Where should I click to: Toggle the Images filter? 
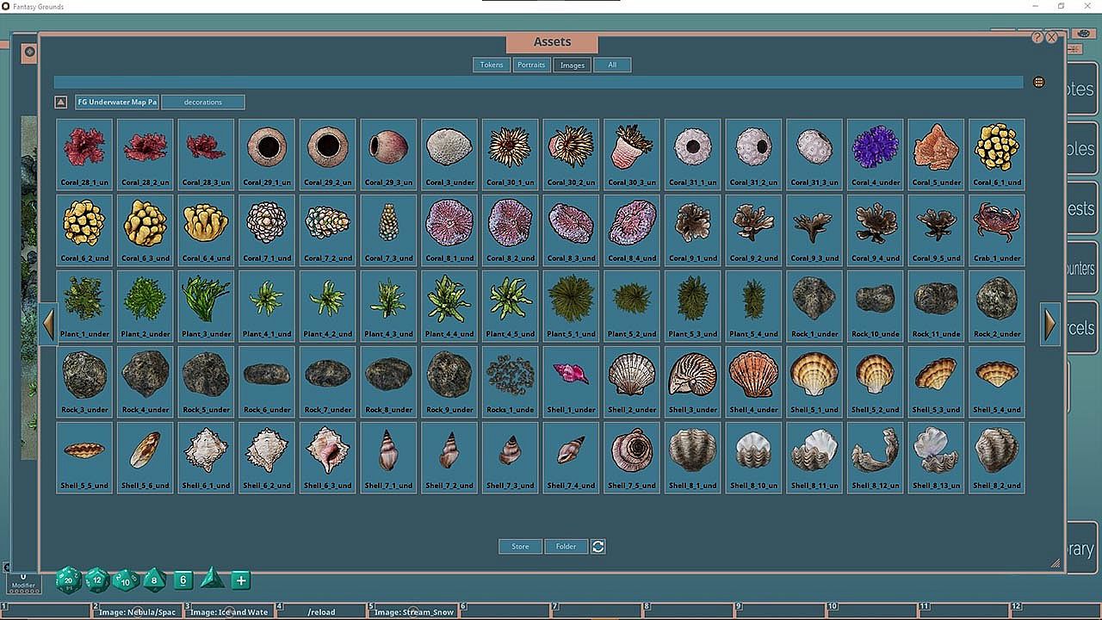pos(573,65)
